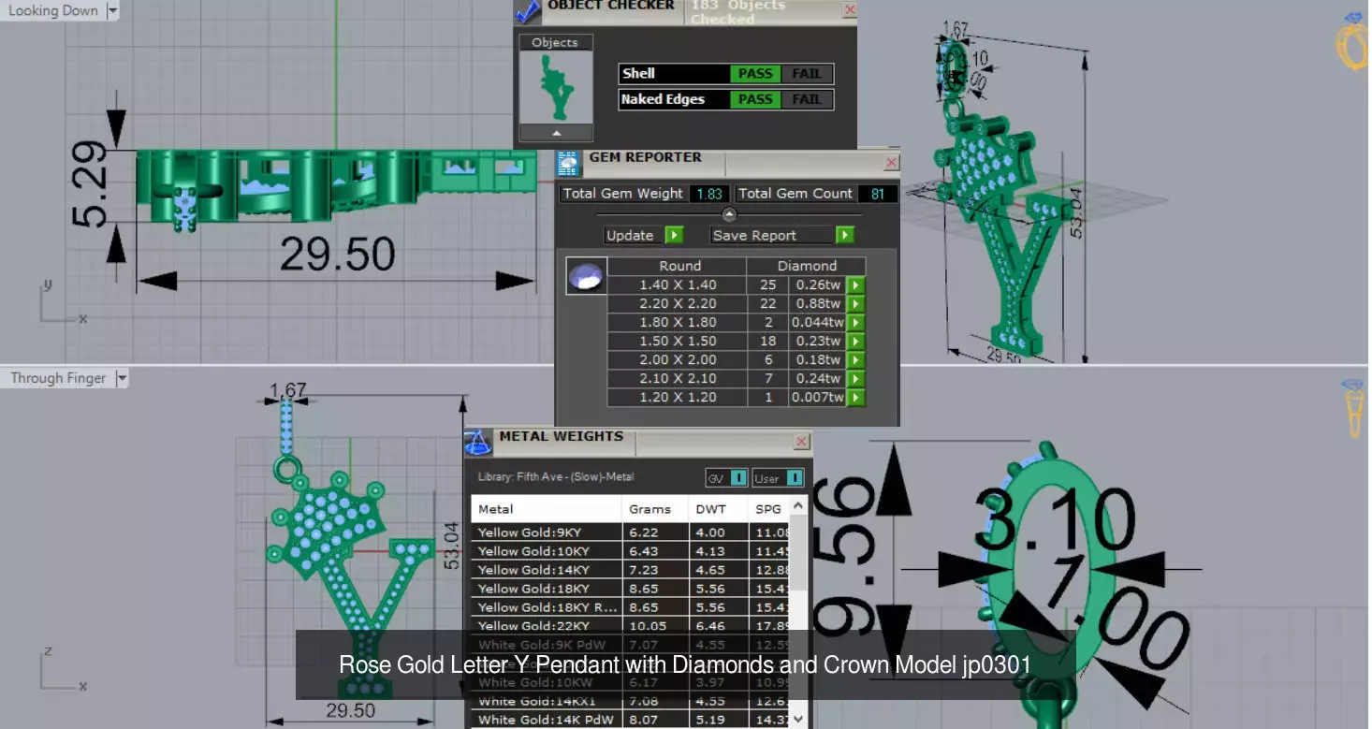
Task: Click the 0.88tw weight cell
Action: coord(817,303)
